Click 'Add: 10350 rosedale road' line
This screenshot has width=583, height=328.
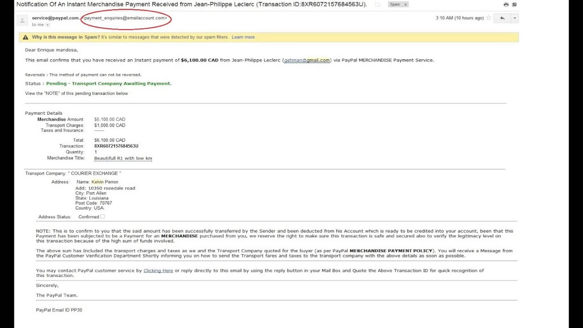pos(105,188)
